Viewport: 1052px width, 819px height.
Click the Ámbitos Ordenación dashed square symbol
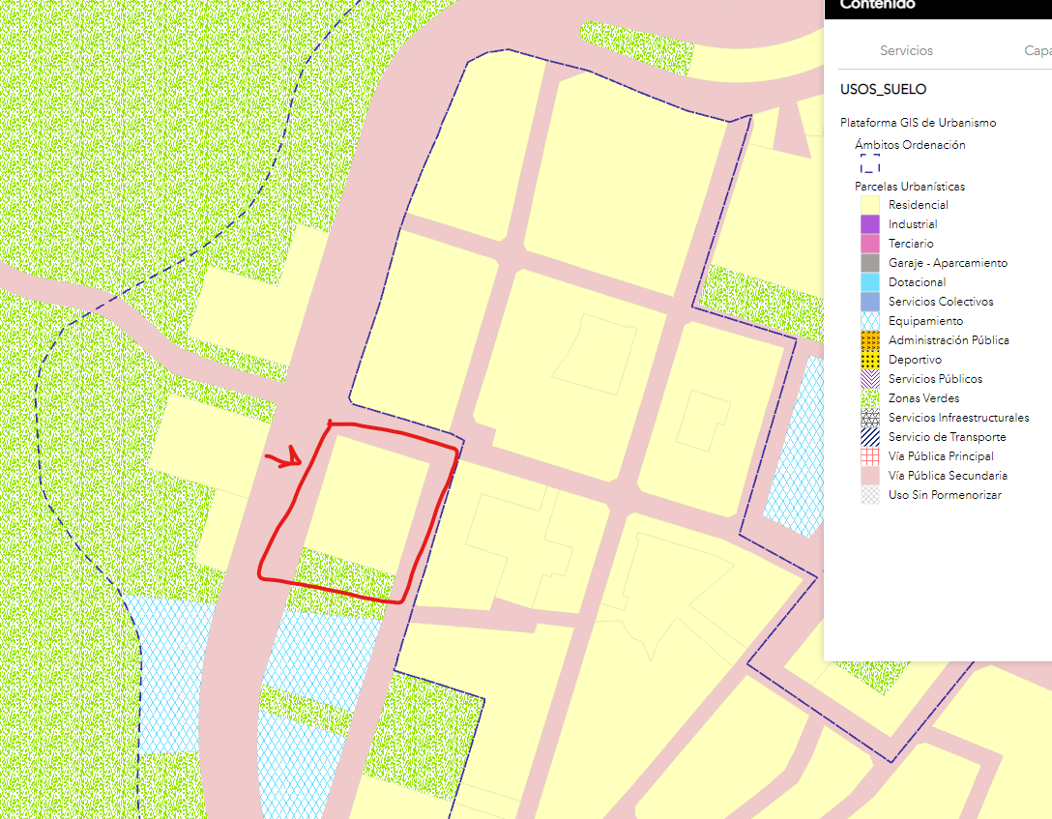(870, 164)
